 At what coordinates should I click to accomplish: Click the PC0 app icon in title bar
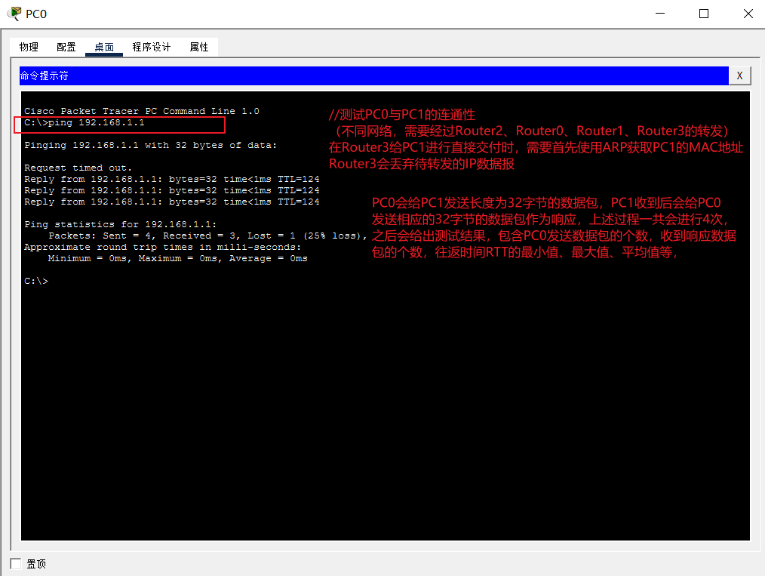click(x=14, y=13)
